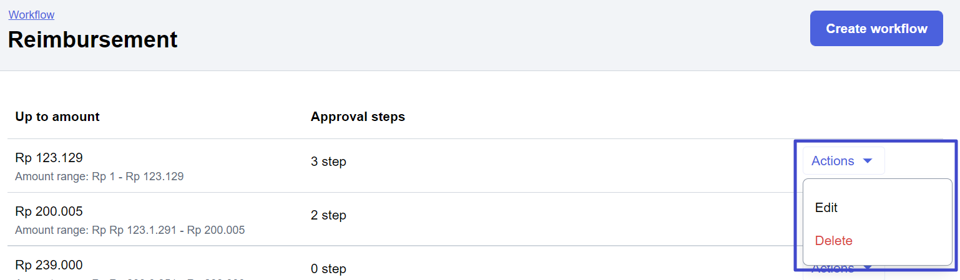This screenshot has height=280, width=960.
Task: Click the 0 step approval value
Action: coord(328,269)
